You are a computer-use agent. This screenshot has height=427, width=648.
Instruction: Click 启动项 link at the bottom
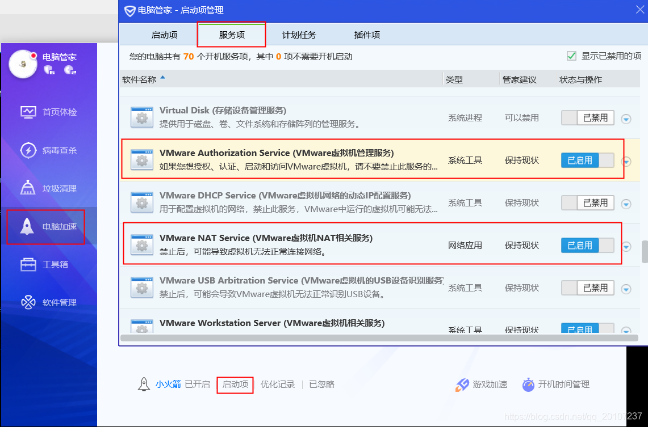click(x=235, y=384)
